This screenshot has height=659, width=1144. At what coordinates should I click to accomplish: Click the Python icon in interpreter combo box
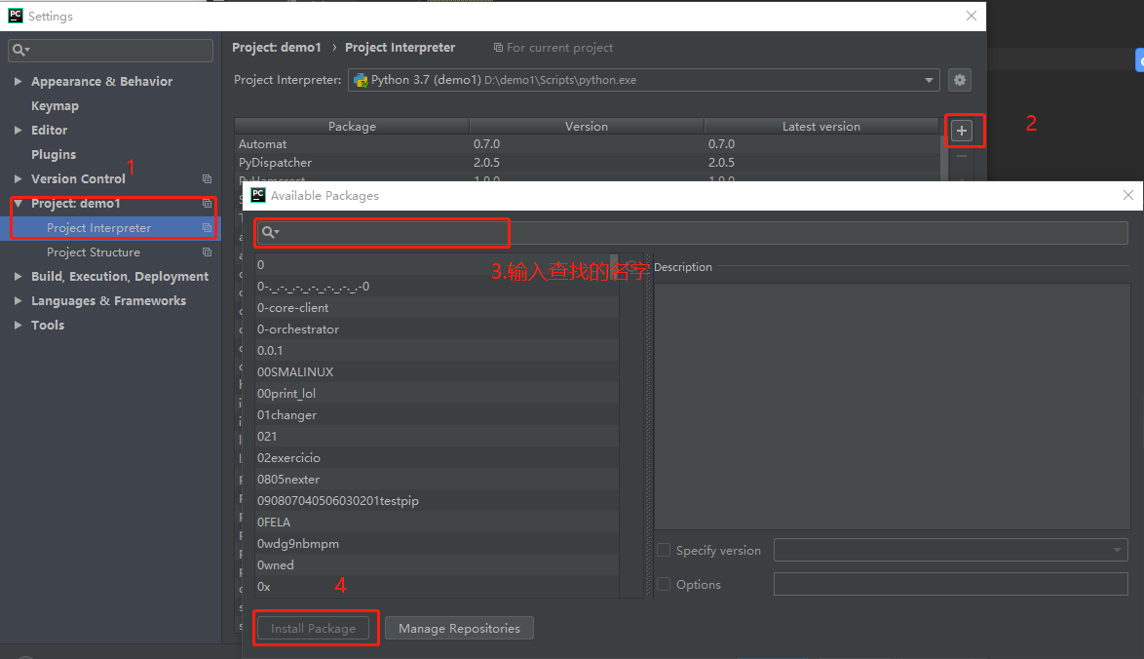pyautogui.click(x=361, y=80)
